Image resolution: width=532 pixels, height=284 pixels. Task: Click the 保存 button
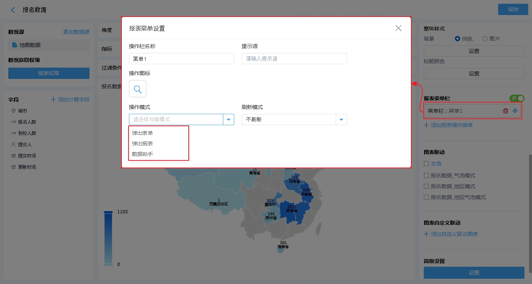(513, 9)
